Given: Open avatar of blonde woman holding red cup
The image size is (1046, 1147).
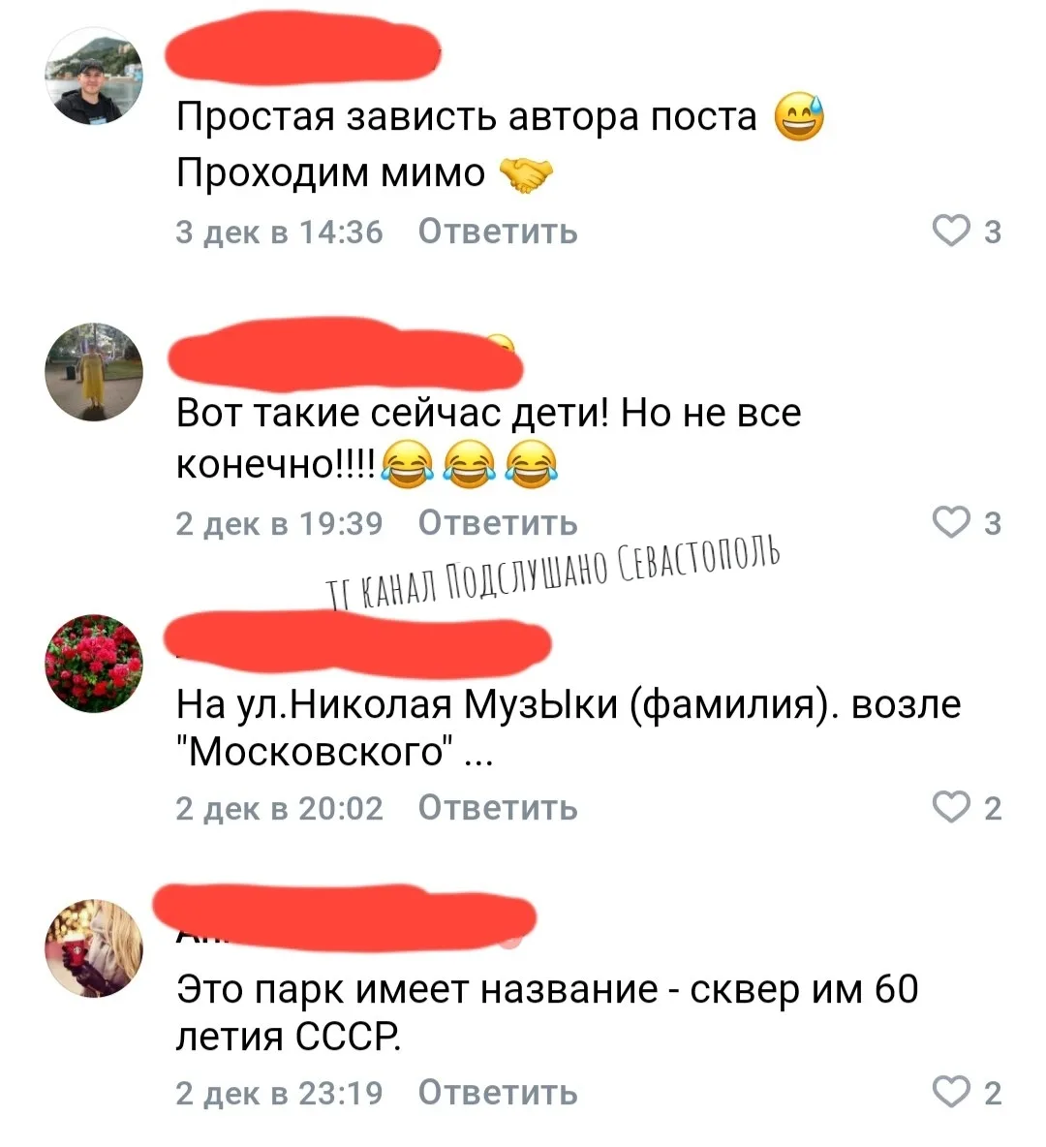Looking at the screenshot, I should click(x=94, y=948).
